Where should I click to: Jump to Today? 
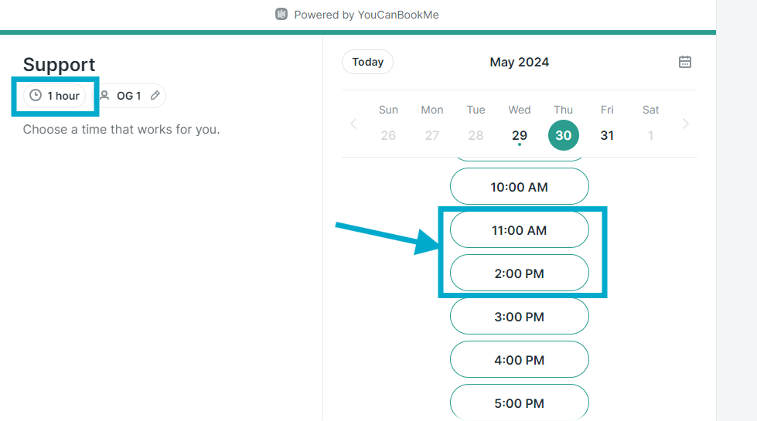click(367, 62)
